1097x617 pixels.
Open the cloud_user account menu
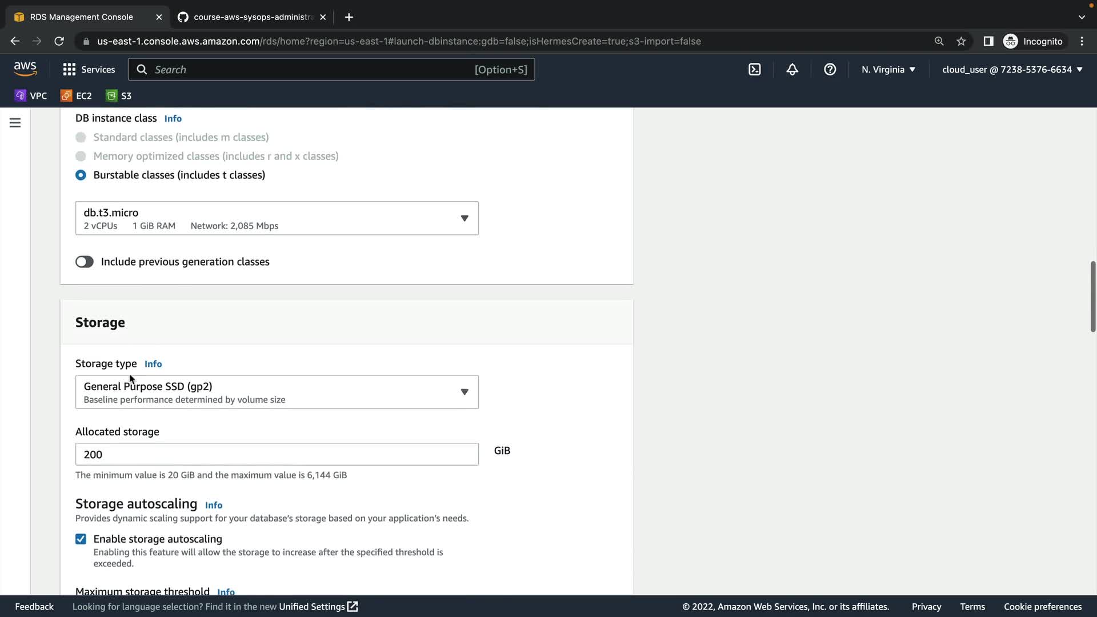click(1012, 69)
